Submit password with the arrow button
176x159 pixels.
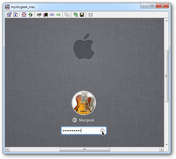pyautogui.click(x=102, y=131)
